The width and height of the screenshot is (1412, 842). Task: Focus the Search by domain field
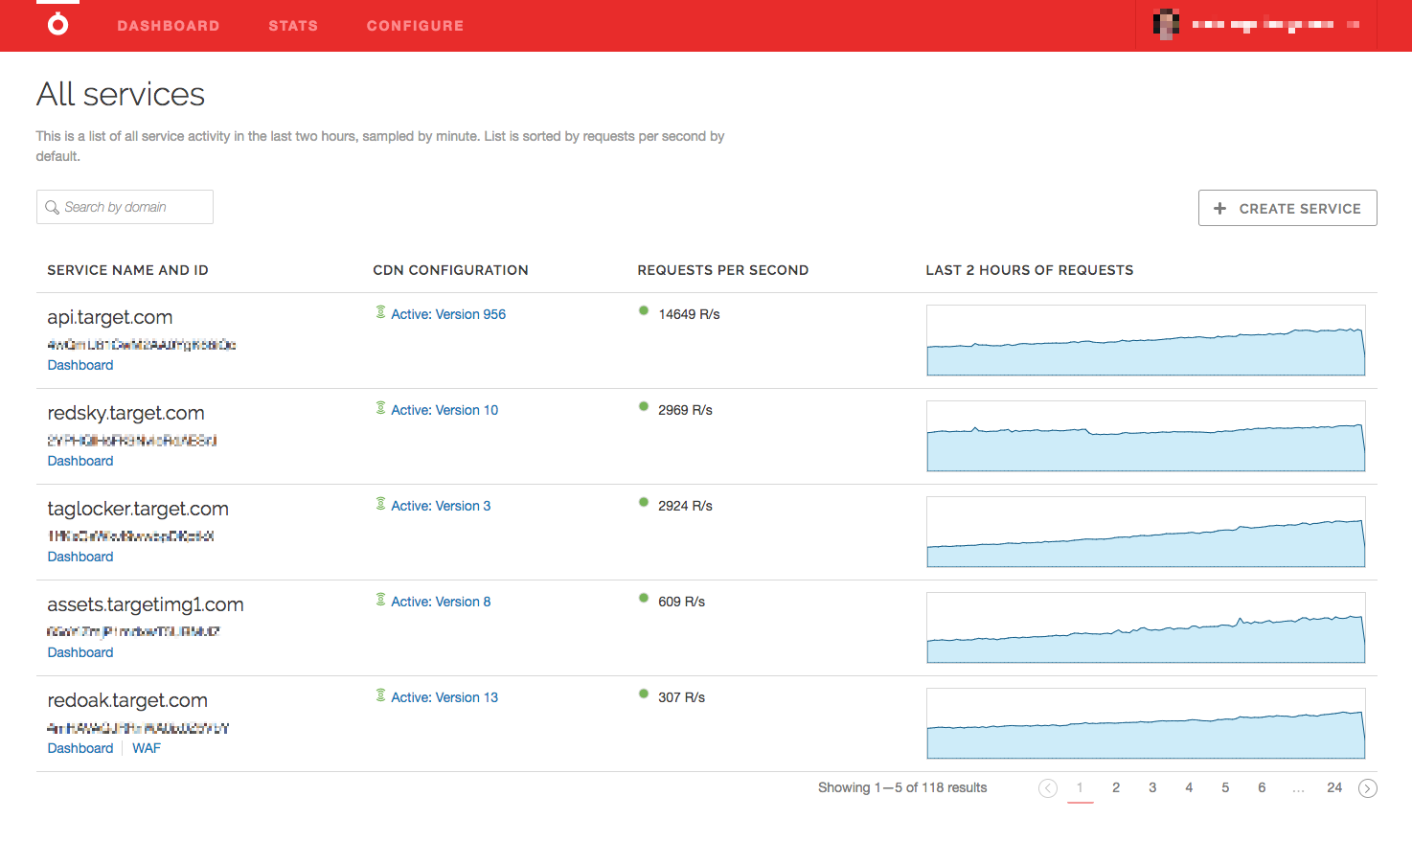click(x=125, y=207)
